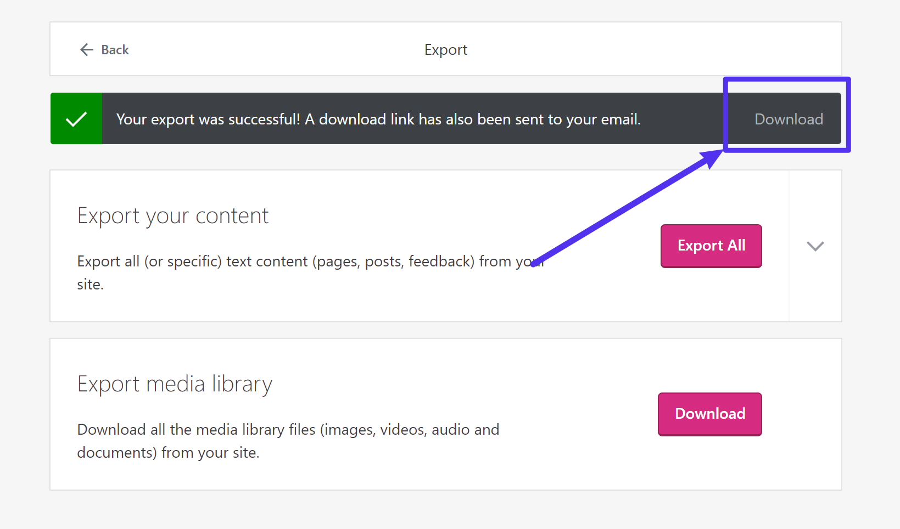Click the Export All button
The height and width of the screenshot is (529, 900).
click(711, 246)
